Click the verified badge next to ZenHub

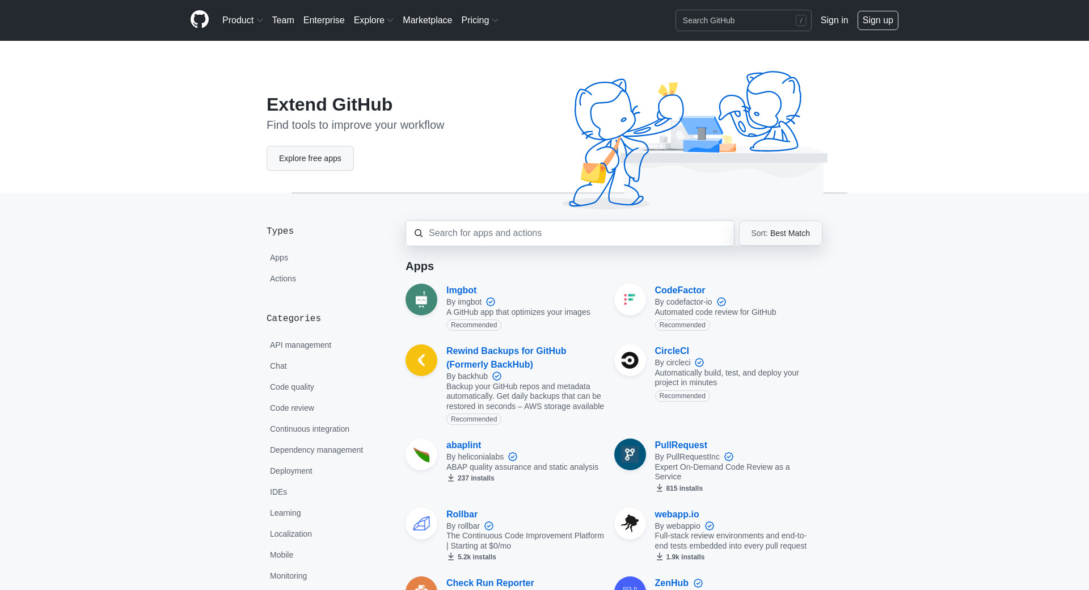698,583
